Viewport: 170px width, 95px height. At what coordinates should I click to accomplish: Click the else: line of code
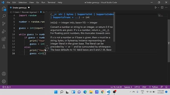coord(28,47)
